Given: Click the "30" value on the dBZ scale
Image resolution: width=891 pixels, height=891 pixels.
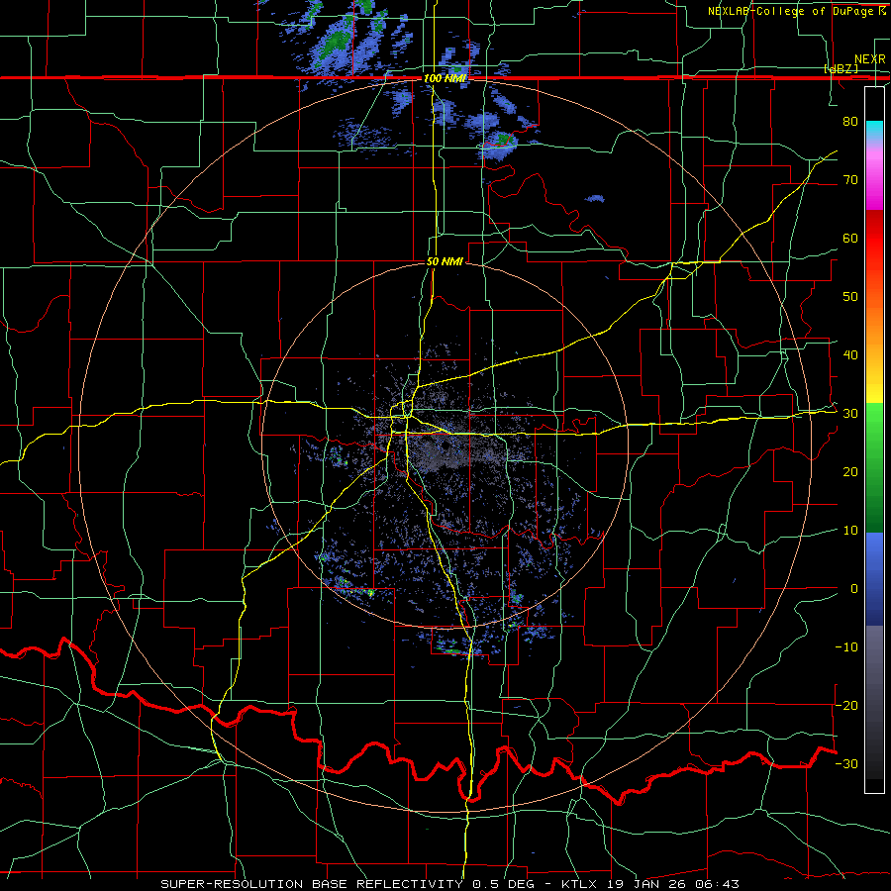Looking at the screenshot, I should pos(850,414).
